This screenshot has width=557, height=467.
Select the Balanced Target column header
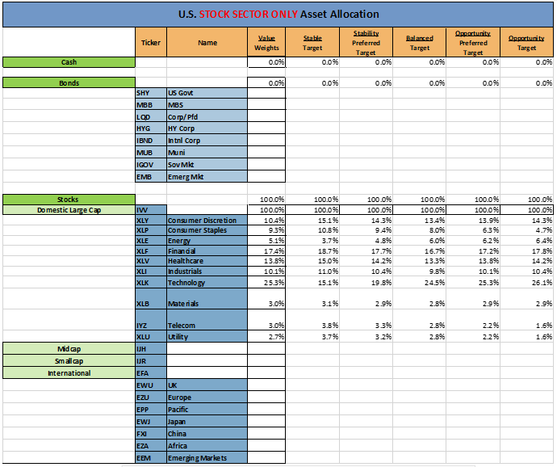pos(420,43)
